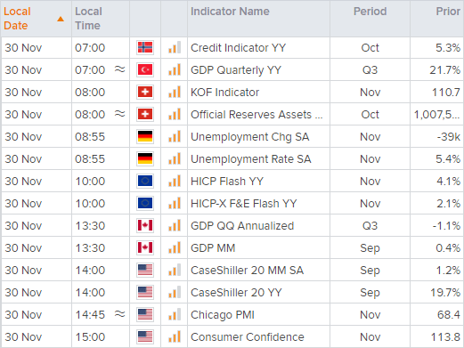Click importance bars icon for CaseShiller 20 YY
The image size is (464, 348).
[175, 293]
